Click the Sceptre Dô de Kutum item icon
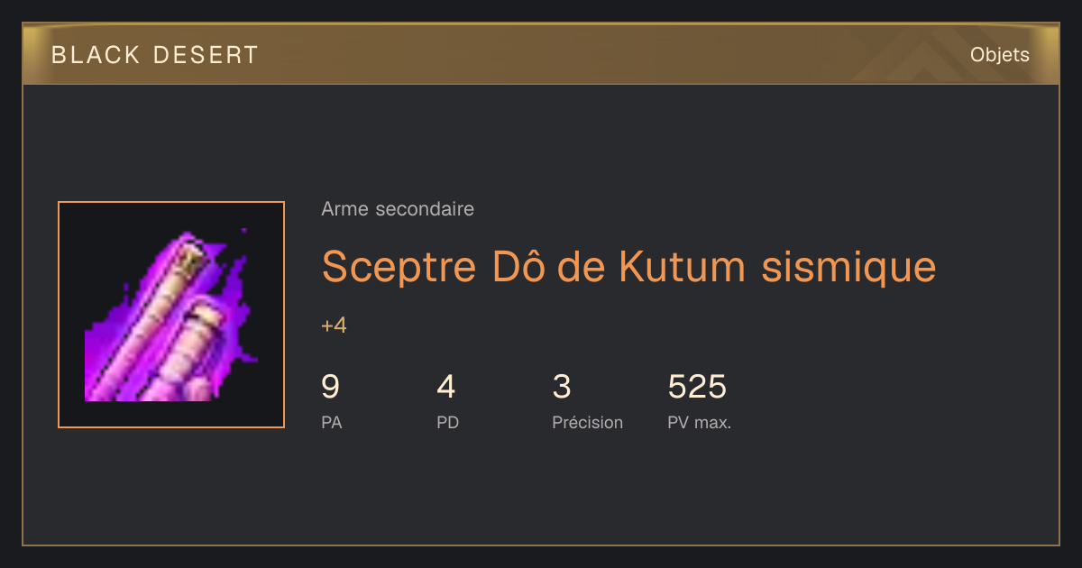This screenshot has width=1082, height=568. pyautogui.click(x=171, y=315)
